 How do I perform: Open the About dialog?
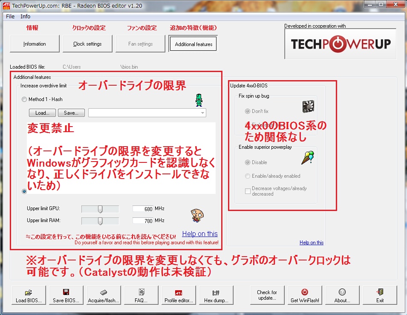pos(342,295)
